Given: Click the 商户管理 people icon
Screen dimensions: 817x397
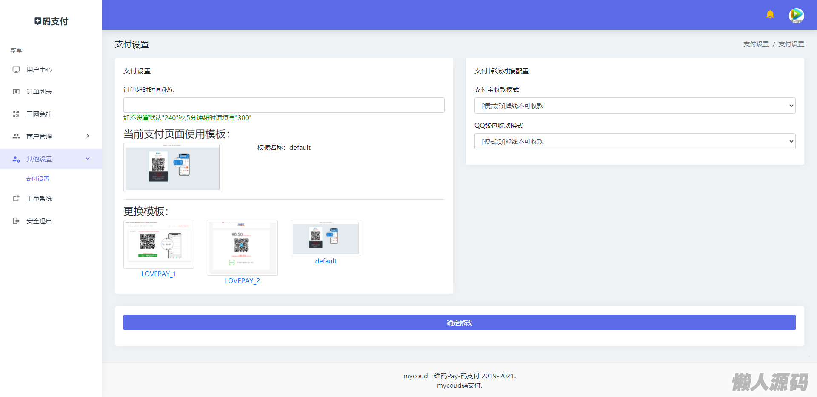Looking at the screenshot, I should [16, 136].
